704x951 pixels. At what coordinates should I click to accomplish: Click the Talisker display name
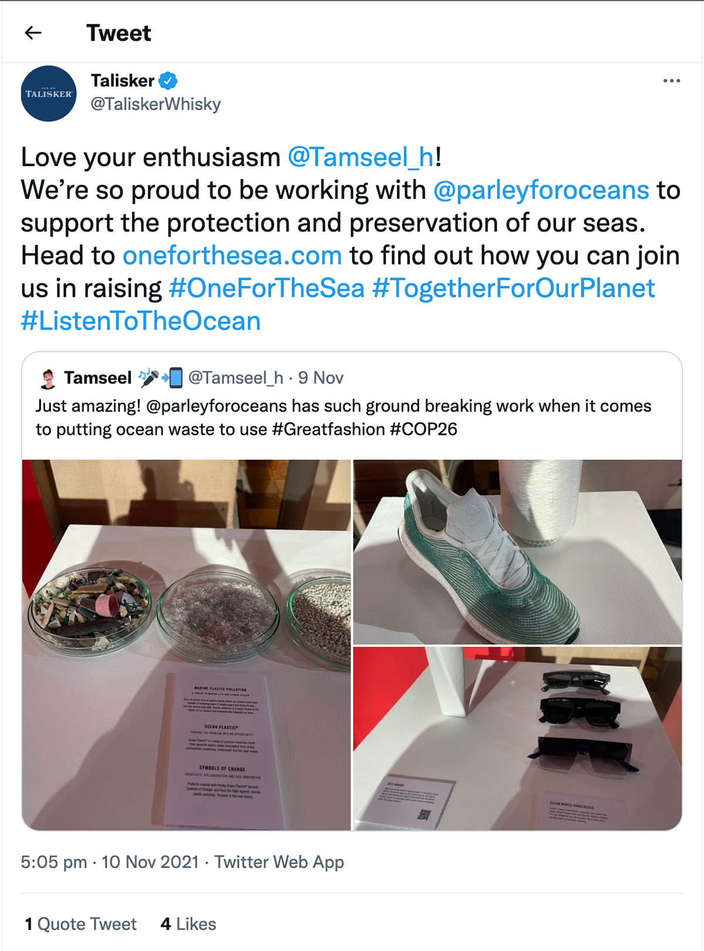click(123, 80)
